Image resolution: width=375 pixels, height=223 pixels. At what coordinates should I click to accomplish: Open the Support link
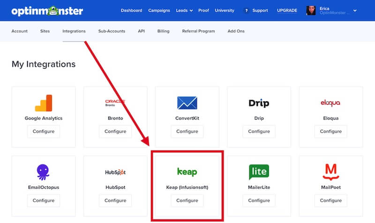(x=260, y=10)
